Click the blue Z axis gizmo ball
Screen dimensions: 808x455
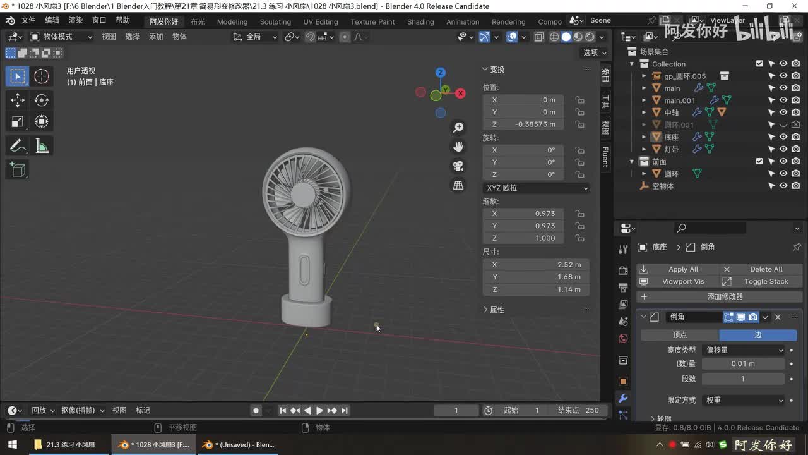441,73
